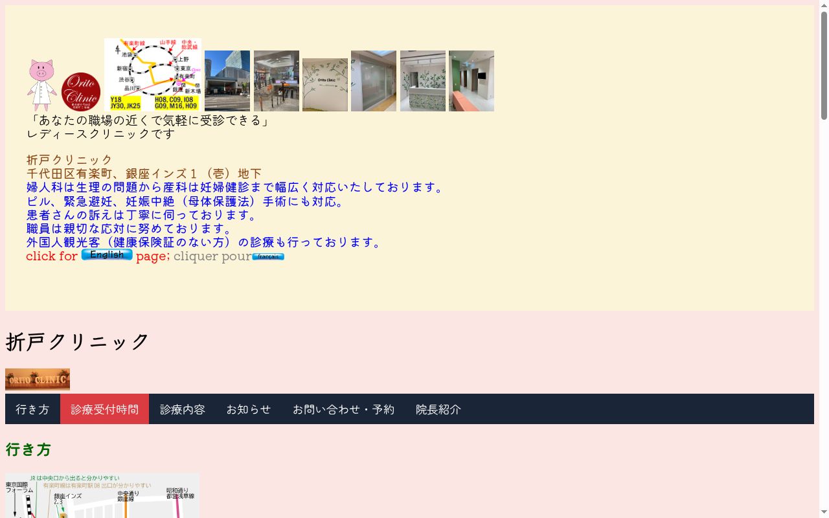This screenshot has height=518, width=829.
Task: Click the brown 折戸クリニック name line
Action: 70,160
